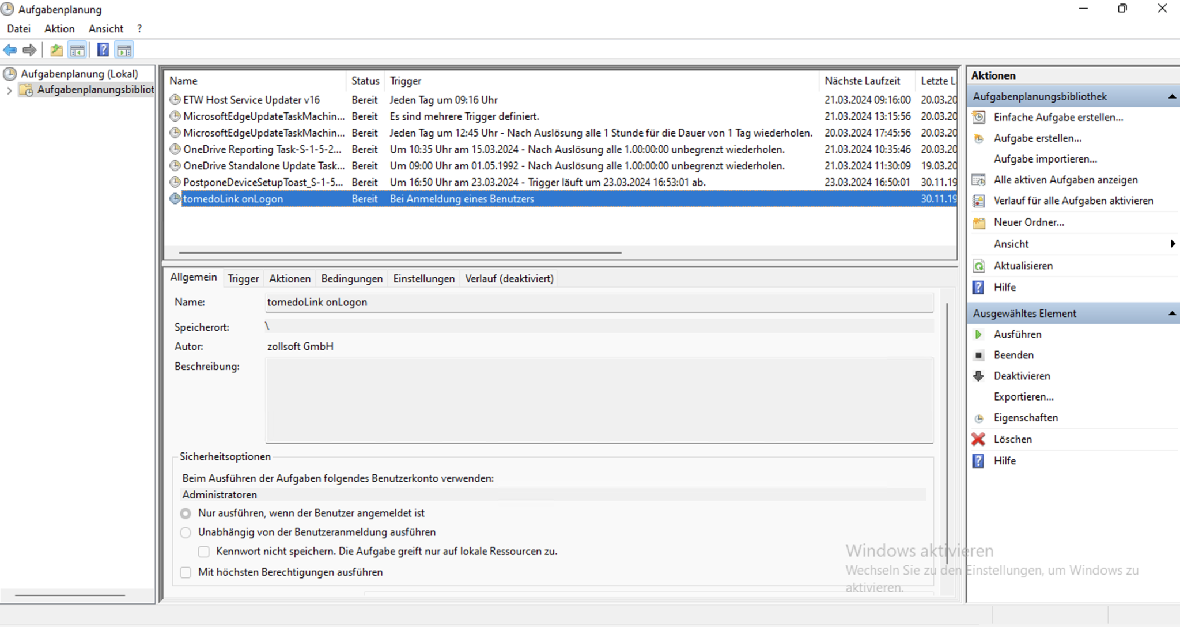Switch to the Trigger tab
The height and width of the screenshot is (627, 1180).
243,279
